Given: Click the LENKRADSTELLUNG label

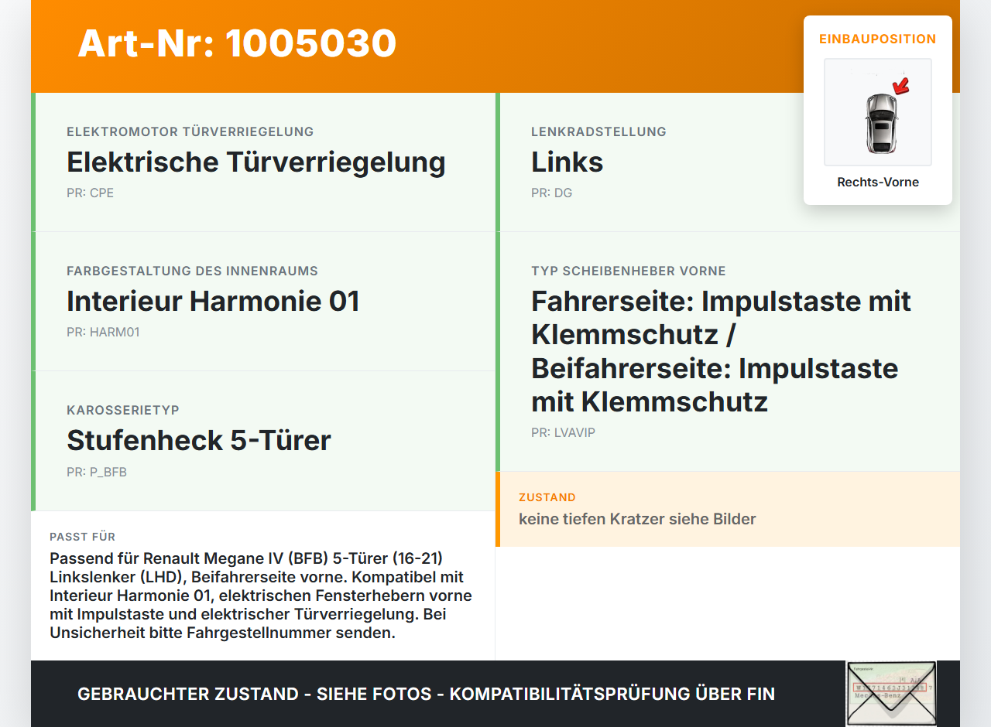Looking at the screenshot, I should 598,131.
